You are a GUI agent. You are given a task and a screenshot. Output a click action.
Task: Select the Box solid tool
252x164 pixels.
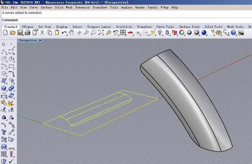click(4, 88)
